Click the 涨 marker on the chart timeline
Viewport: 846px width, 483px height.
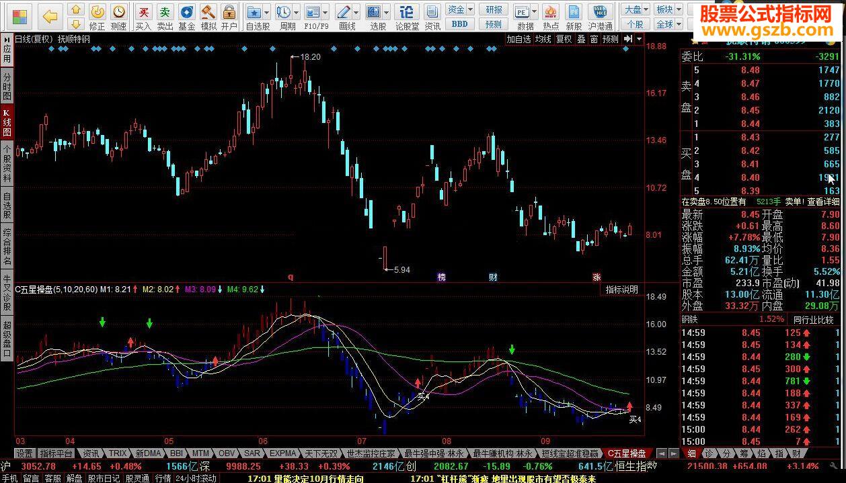[x=597, y=277]
